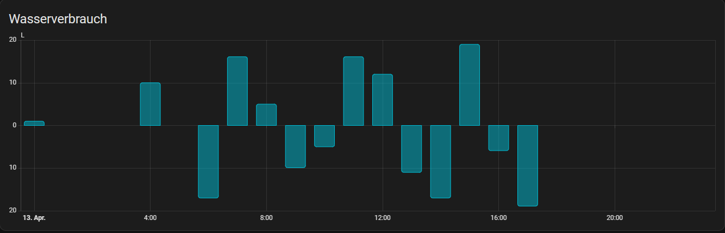The width and height of the screenshot is (725, 233).
Task: Select the downward bar at 14:00
Action: [x=440, y=161]
